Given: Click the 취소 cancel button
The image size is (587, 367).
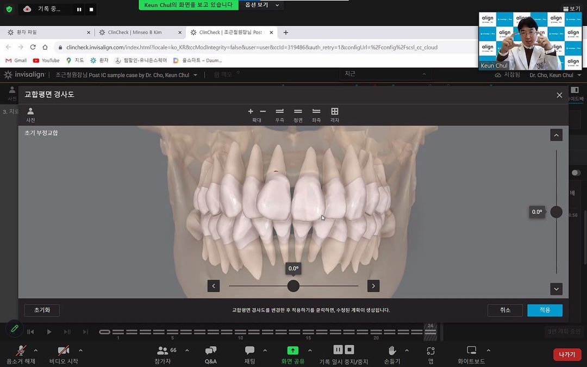Looking at the screenshot, I should coord(505,310).
